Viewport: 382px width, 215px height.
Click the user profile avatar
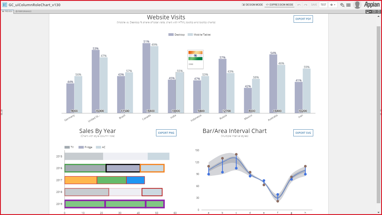[357, 5]
